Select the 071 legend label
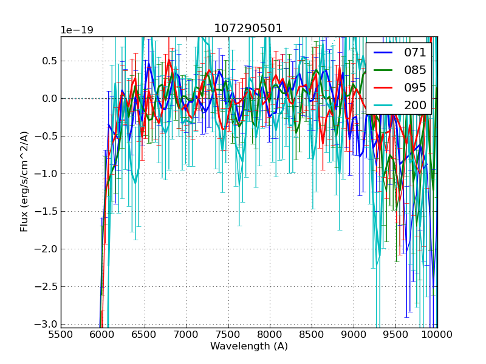Viewport: 486px width, 364px height. click(415, 53)
